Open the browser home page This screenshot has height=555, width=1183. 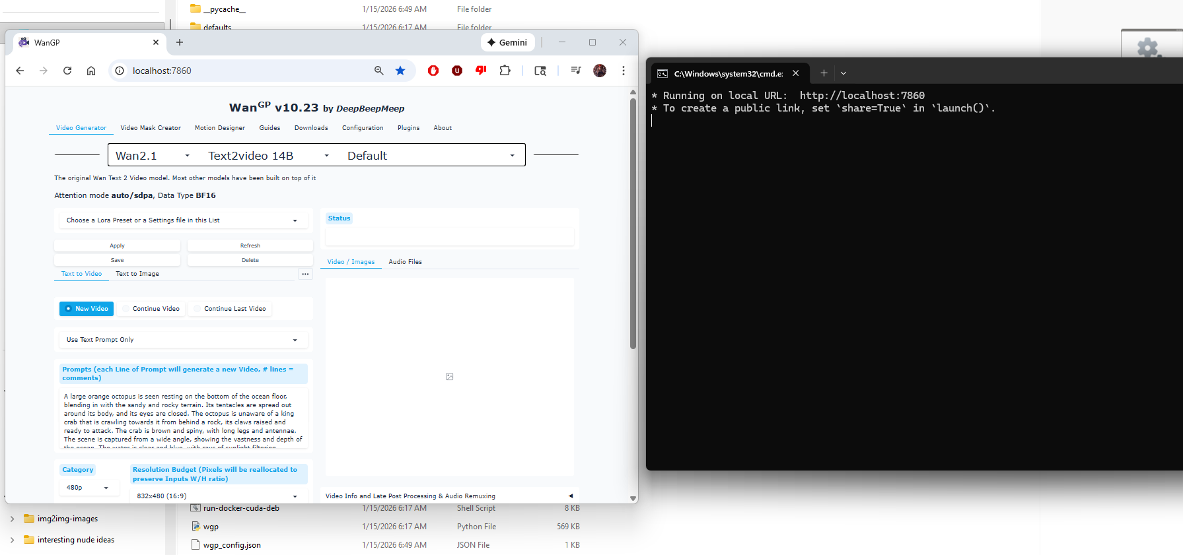[x=91, y=71]
